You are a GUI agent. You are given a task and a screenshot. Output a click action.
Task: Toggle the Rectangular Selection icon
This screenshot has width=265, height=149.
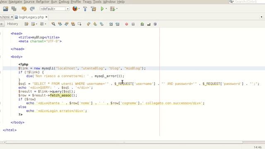[x=79, y=24]
